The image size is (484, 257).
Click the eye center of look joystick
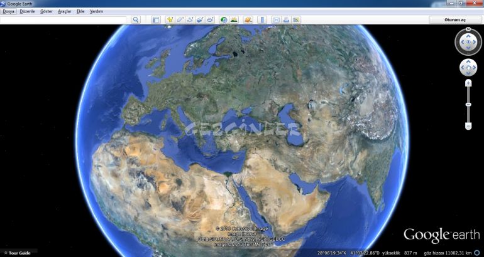click(468, 42)
